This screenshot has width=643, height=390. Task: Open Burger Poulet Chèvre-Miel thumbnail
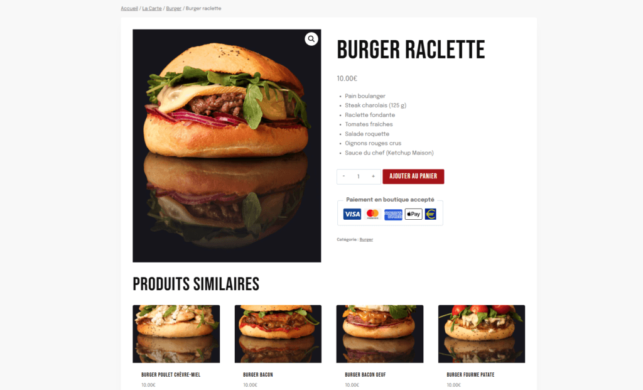(176, 334)
